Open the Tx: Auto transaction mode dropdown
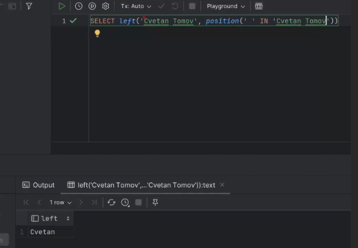Viewport: 358px width, 248px height. (135, 6)
